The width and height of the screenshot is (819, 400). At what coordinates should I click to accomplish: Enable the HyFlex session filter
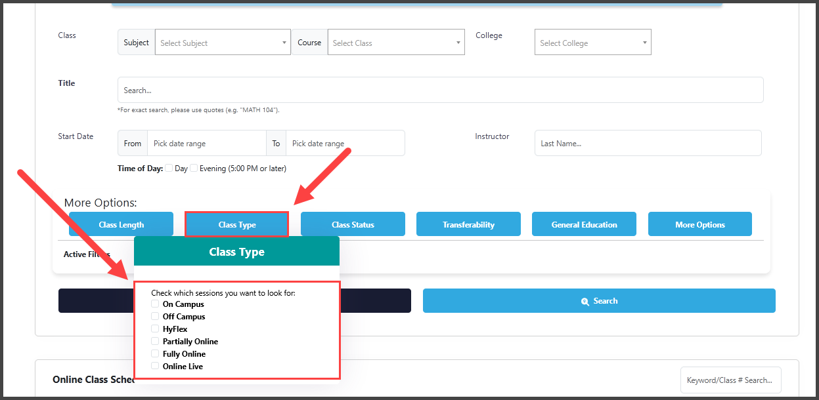(155, 329)
